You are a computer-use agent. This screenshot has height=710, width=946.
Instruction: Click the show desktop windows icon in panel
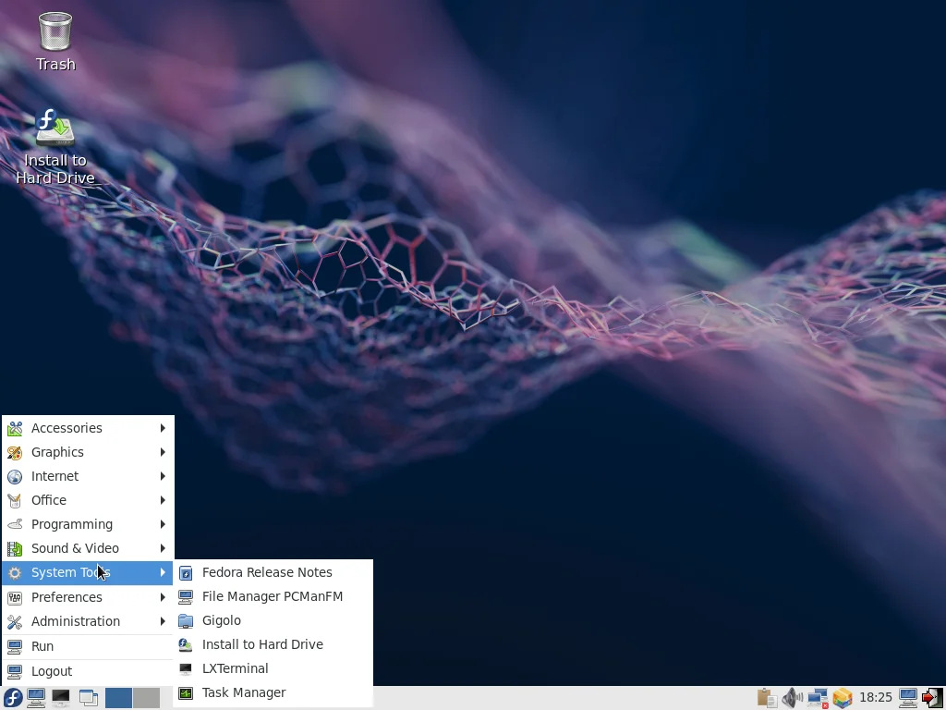[x=89, y=698]
